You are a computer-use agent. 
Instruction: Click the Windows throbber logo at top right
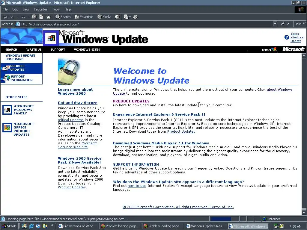[x=301, y=9]
